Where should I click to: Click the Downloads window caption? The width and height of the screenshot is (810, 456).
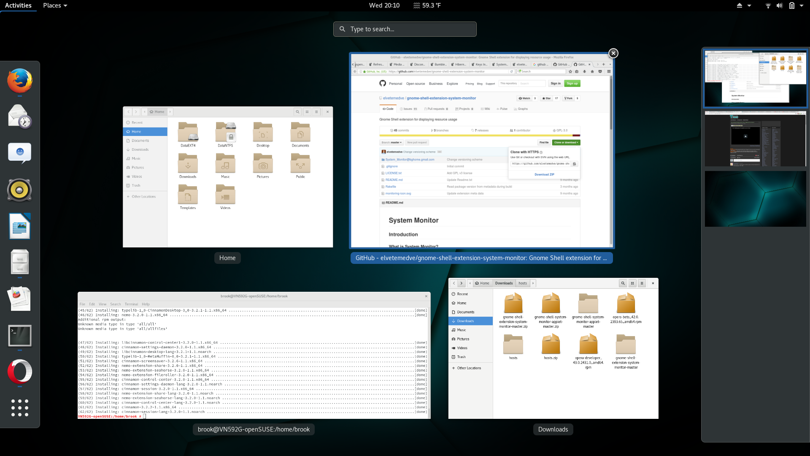553,429
